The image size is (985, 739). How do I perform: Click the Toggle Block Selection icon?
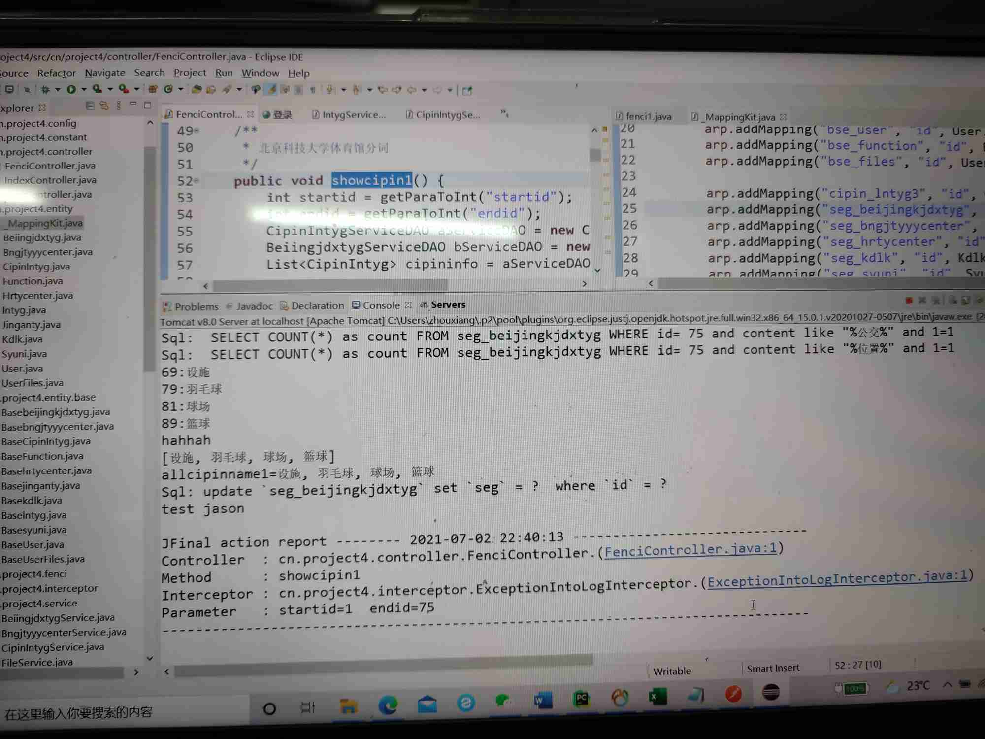coord(298,90)
